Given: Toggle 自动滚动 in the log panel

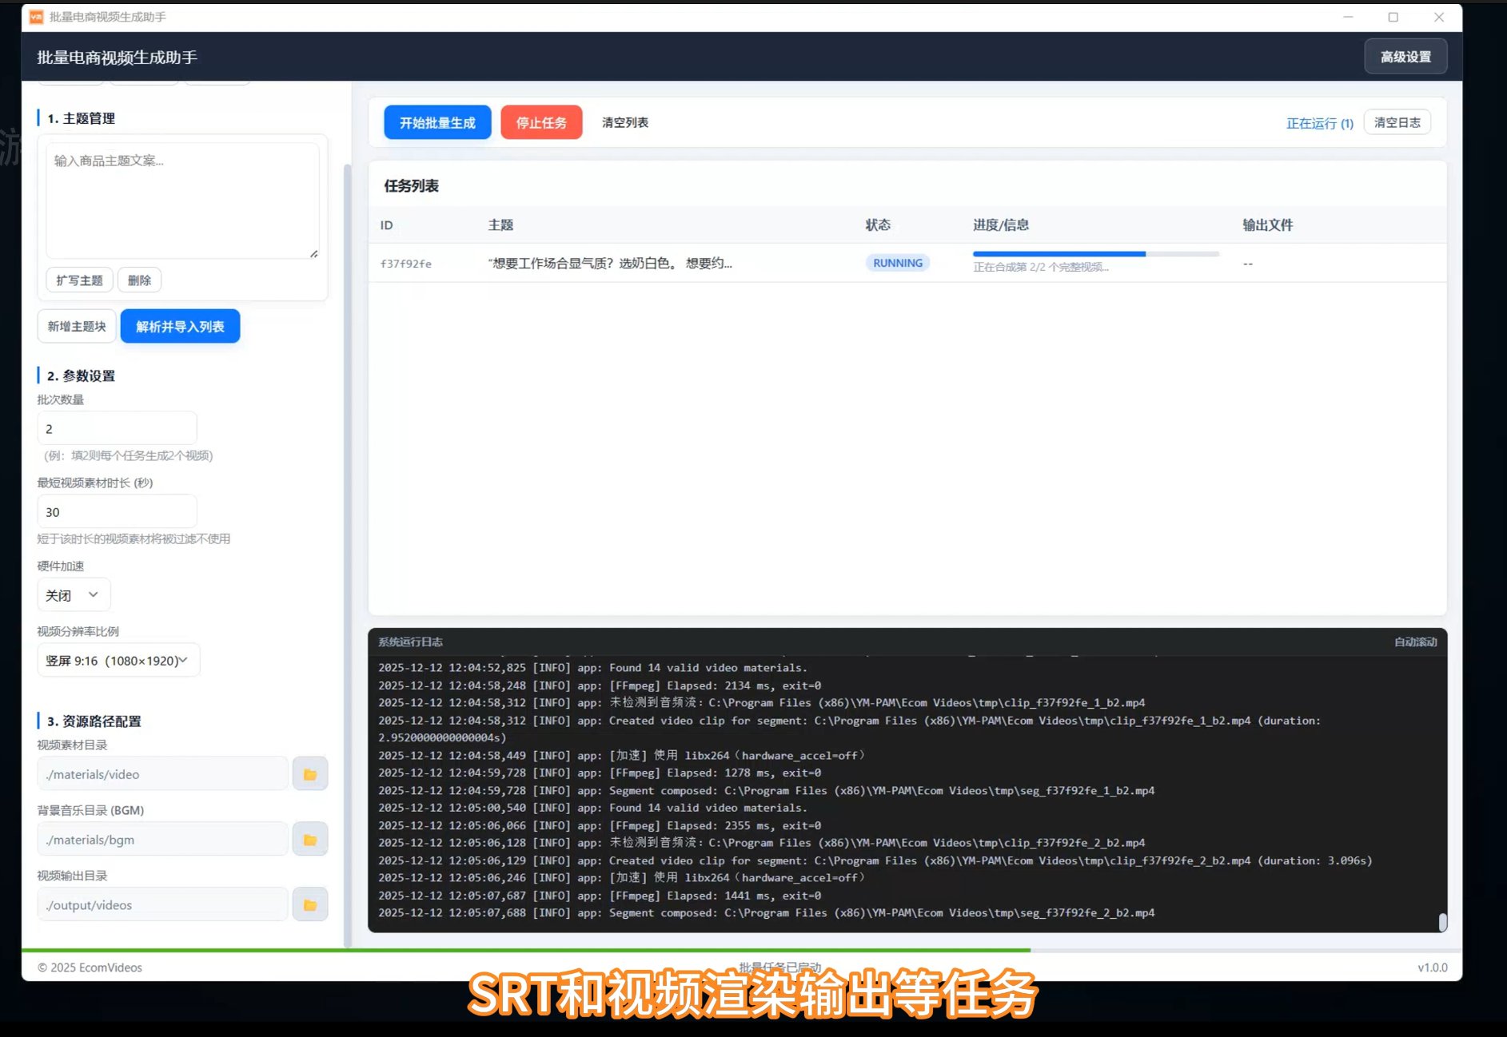Looking at the screenshot, I should [1415, 642].
